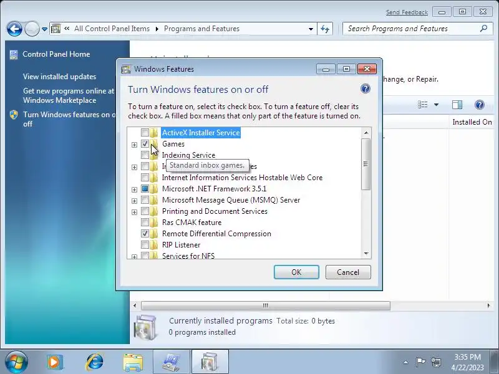499x374 pixels.
Task: Click the features list vertical scrollbar thumb
Action: [366, 164]
